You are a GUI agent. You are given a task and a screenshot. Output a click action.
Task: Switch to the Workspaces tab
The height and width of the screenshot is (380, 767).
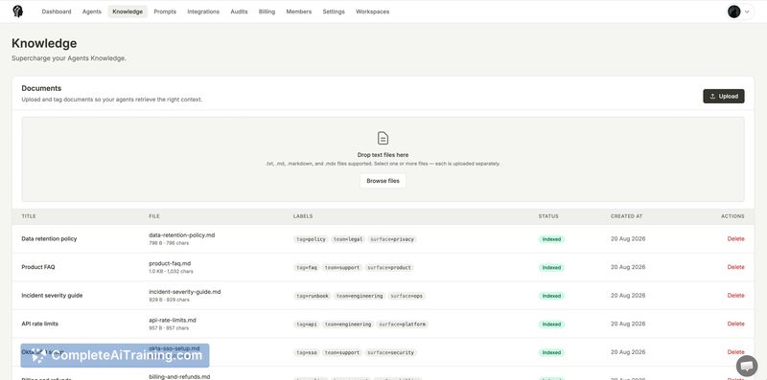(372, 11)
